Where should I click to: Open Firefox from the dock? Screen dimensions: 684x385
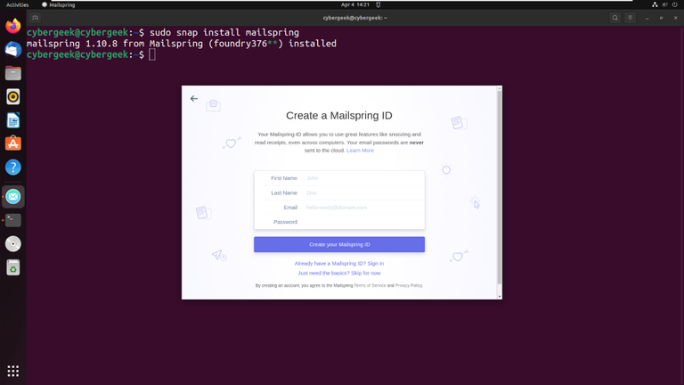click(13, 26)
